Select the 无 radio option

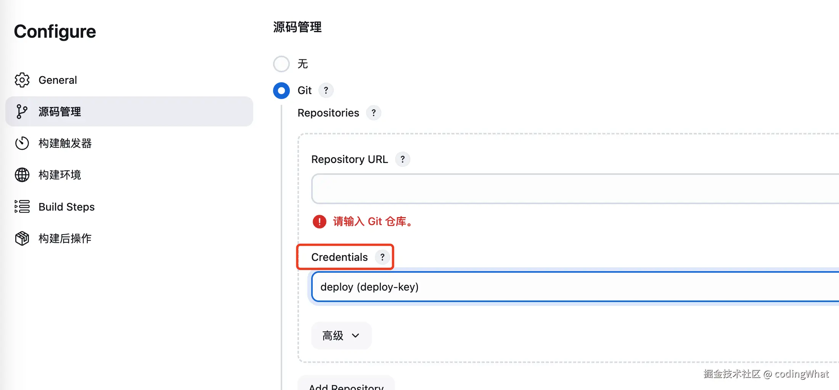click(x=281, y=64)
